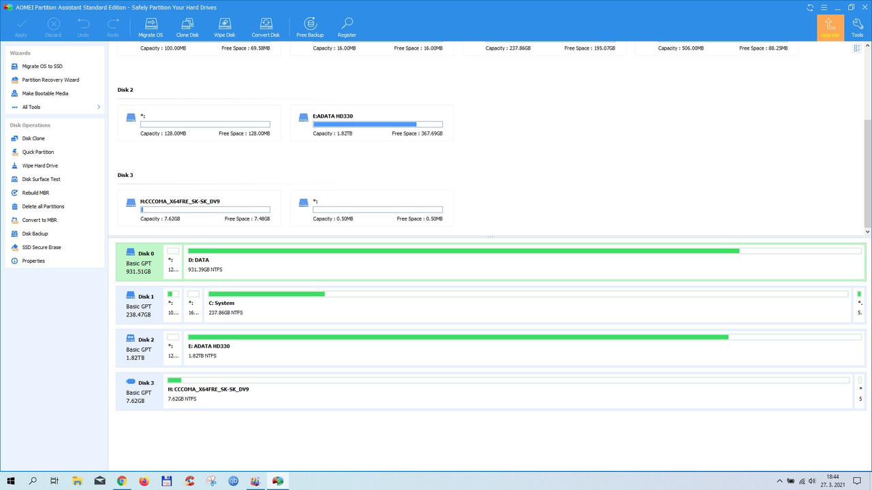
Task: Select the Migrate OS tool in the toolbar
Action: tap(151, 27)
